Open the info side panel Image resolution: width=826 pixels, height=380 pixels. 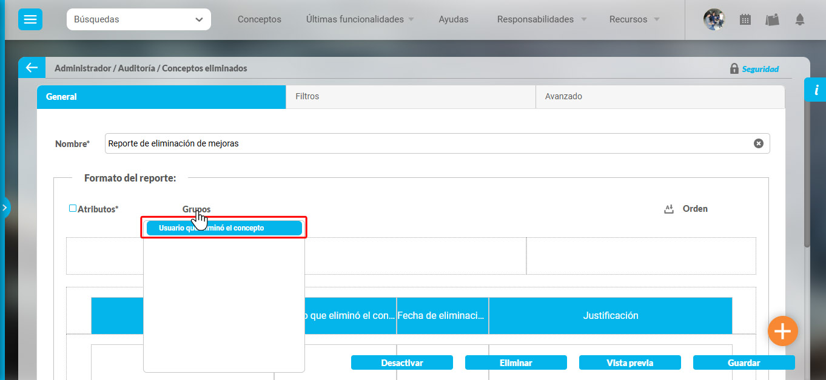(x=816, y=90)
